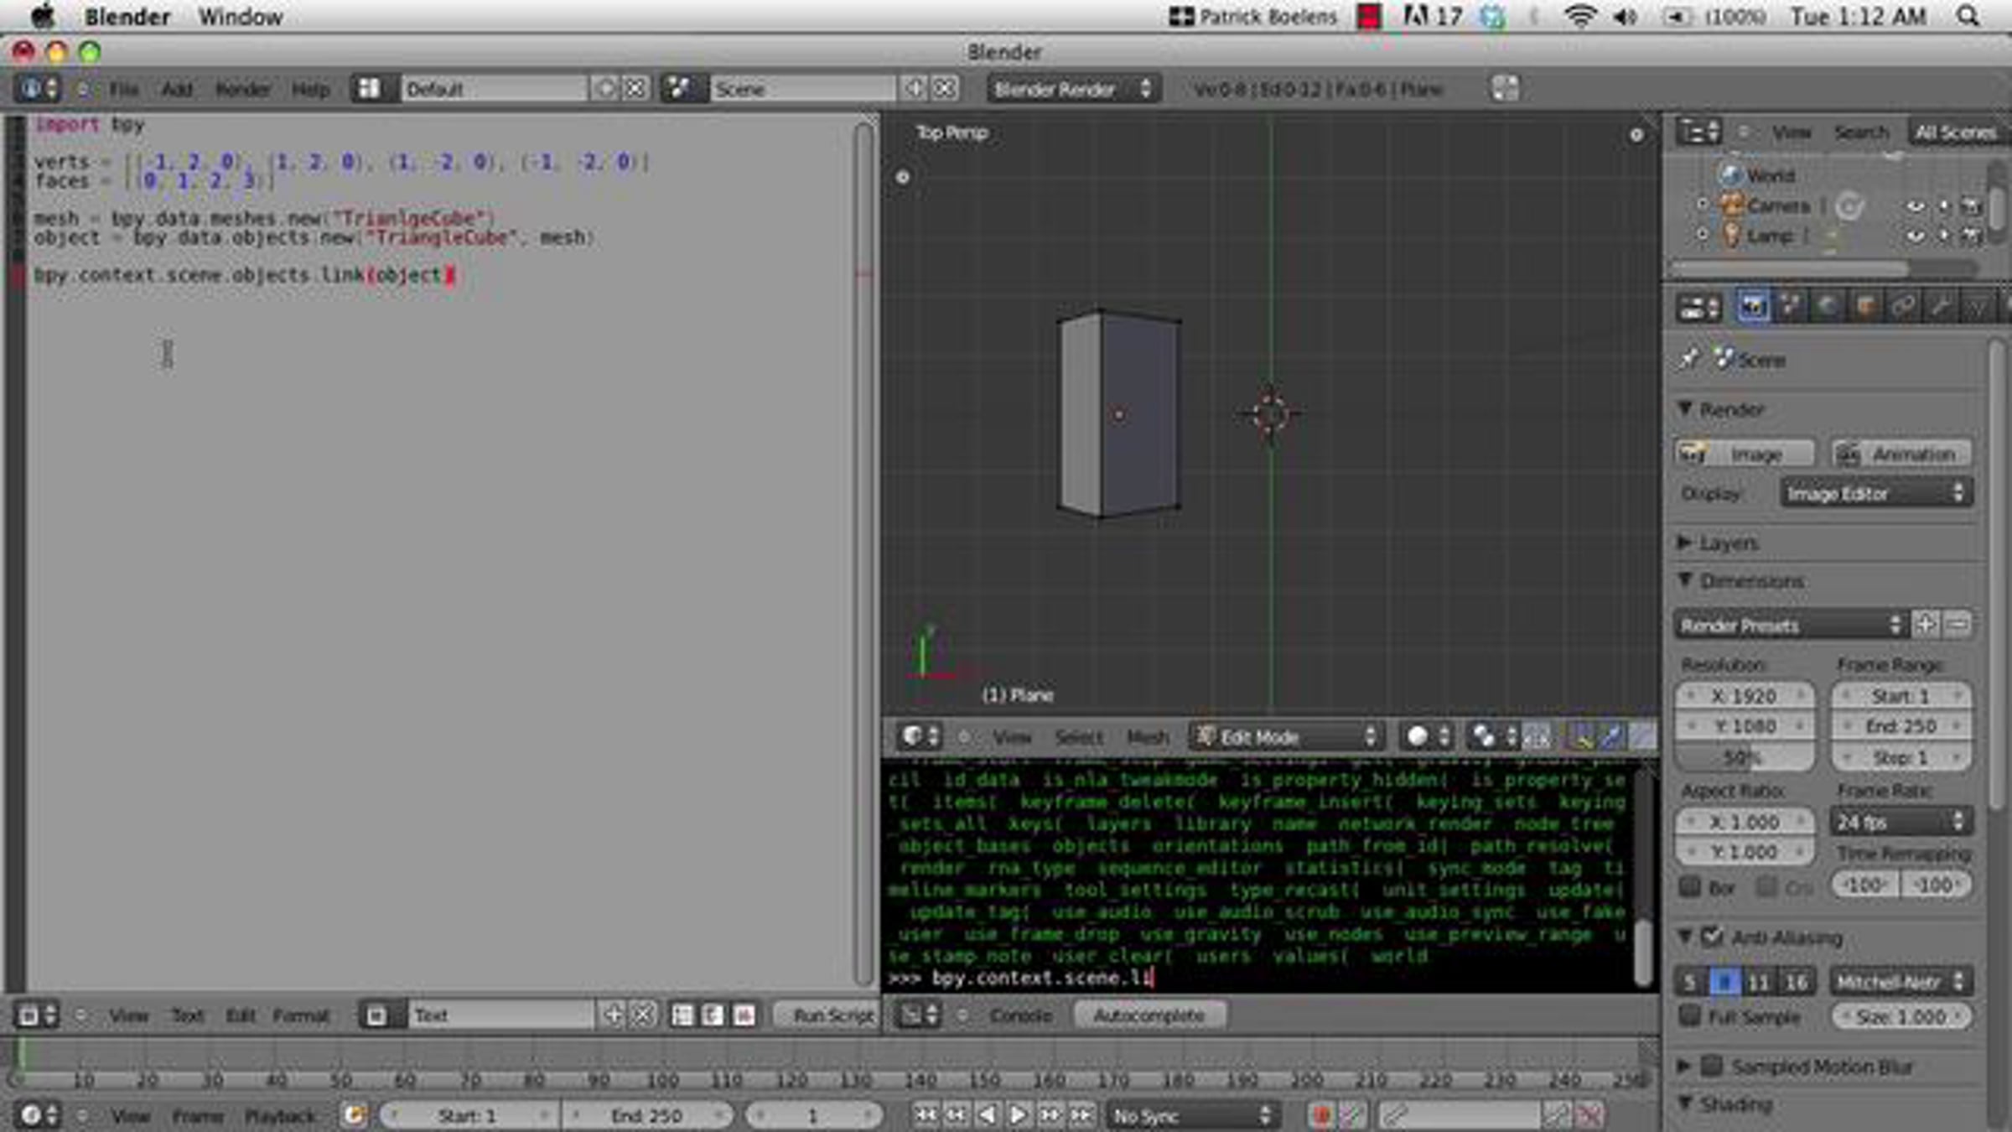
Task: Open the Mitchell-Netravali filter dropdown
Action: click(1901, 982)
